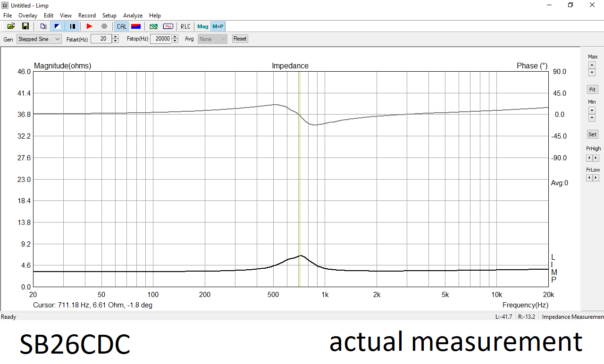Raise graph Max with the up arrow

[592, 65]
